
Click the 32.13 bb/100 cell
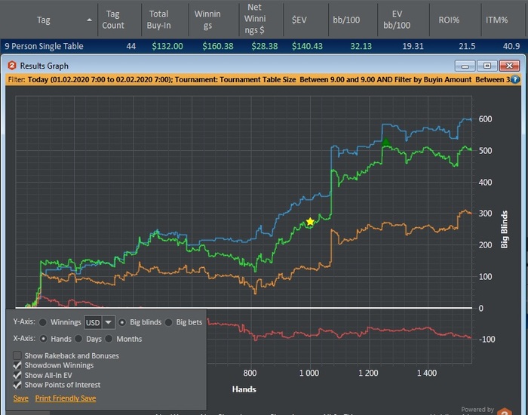pos(361,46)
